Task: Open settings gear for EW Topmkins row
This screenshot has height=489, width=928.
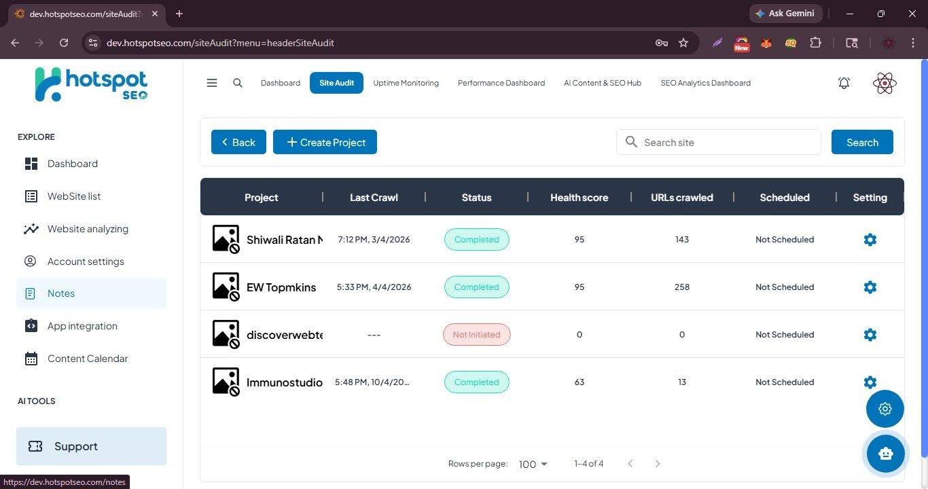Action: 870,287
